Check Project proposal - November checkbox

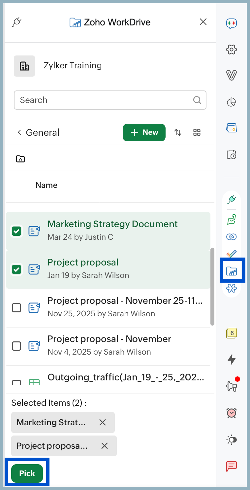(16, 346)
